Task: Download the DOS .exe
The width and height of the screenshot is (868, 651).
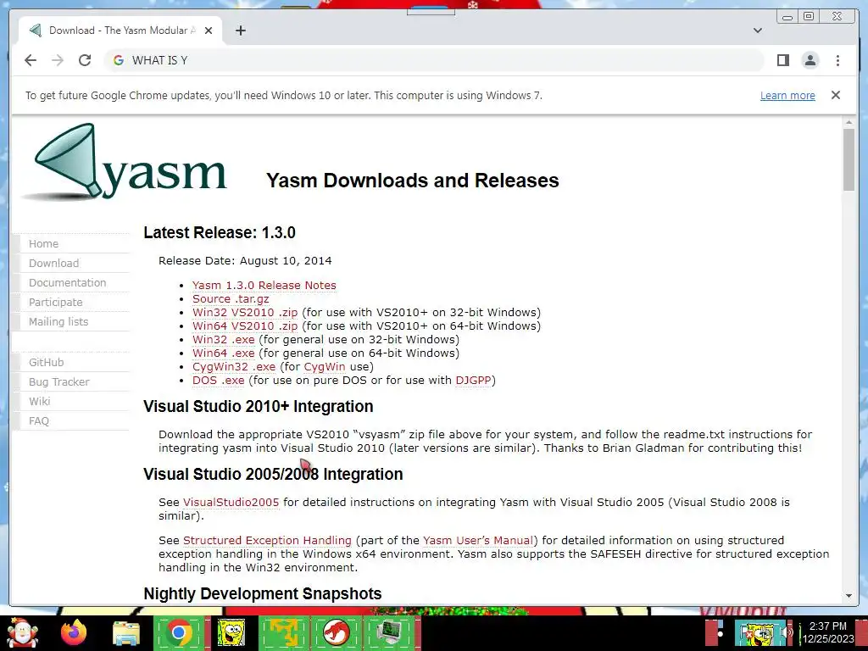Action: [x=218, y=381]
